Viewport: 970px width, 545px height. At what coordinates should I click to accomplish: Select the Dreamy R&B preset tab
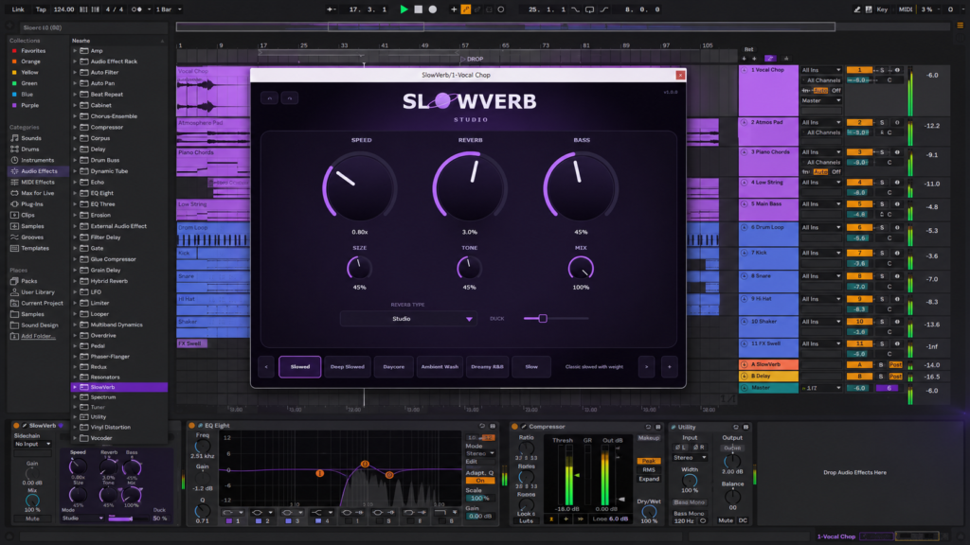click(x=487, y=366)
